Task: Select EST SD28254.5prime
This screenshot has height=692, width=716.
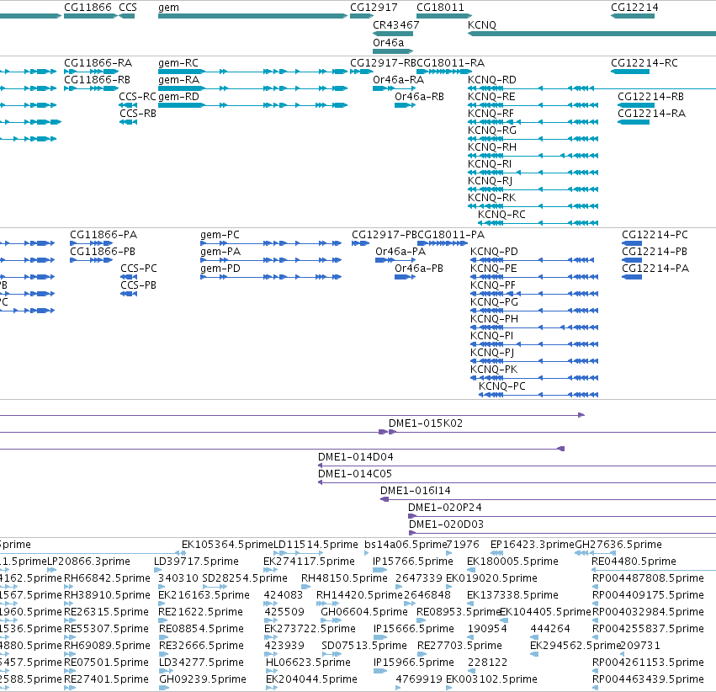Action: 245,578
